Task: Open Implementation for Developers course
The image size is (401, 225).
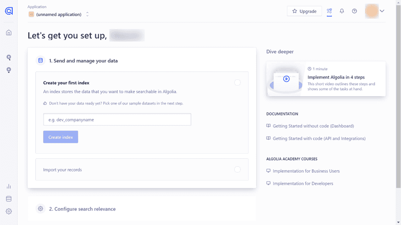Action: pos(303,184)
